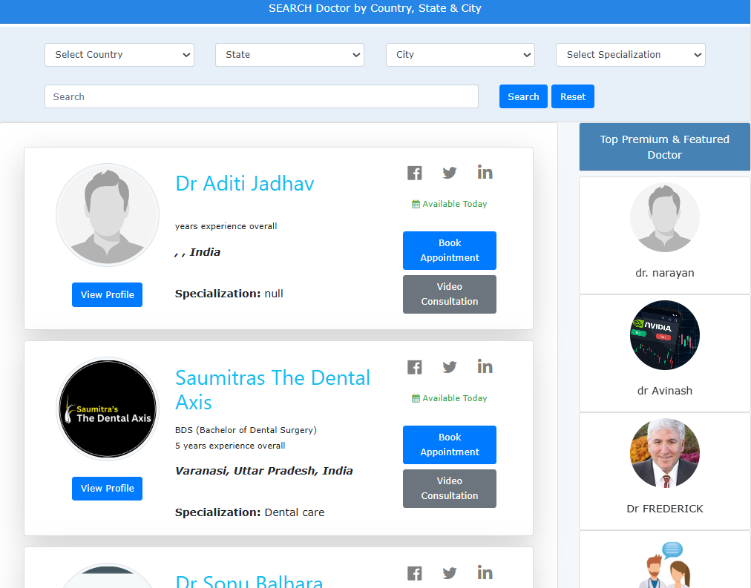Open Dr Aditi Jadhav's Facebook icon
The height and width of the screenshot is (588, 751).
[x=415, y=173]
